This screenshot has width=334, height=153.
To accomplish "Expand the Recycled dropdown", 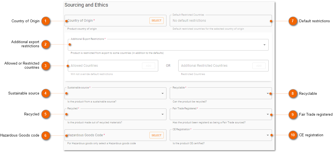I will click(115, 114).
